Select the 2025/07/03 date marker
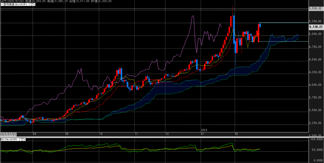The width and height of the screenshot is (324, 163). click(8, 134)
